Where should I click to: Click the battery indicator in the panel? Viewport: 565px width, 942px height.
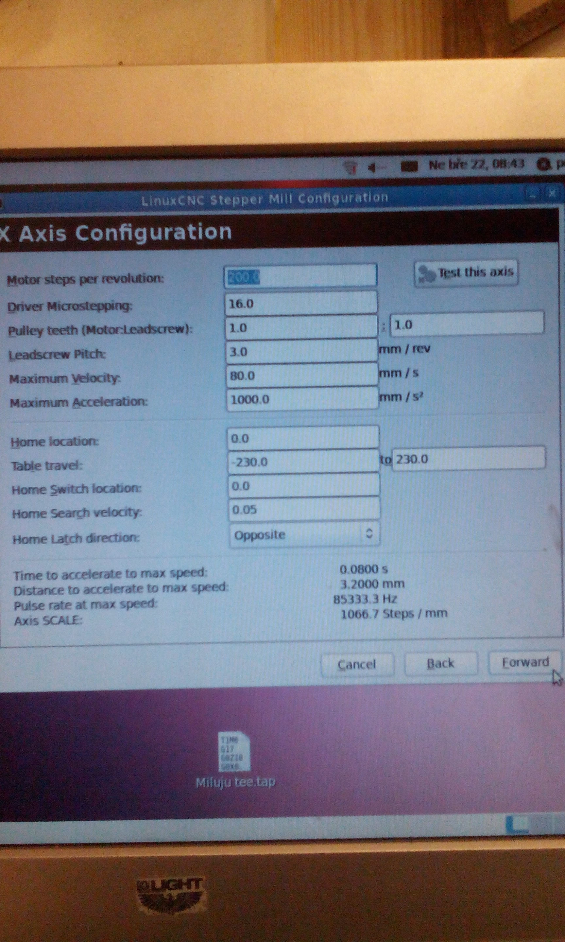[409, 166]
